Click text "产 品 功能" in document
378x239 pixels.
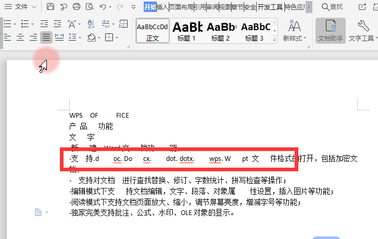(x=91, y=126)
